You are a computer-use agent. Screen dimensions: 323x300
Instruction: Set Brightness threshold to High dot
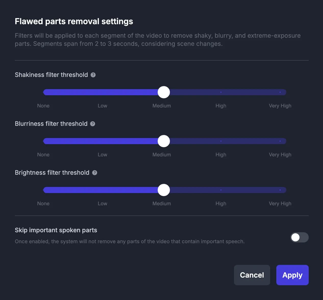pos(221,190)
